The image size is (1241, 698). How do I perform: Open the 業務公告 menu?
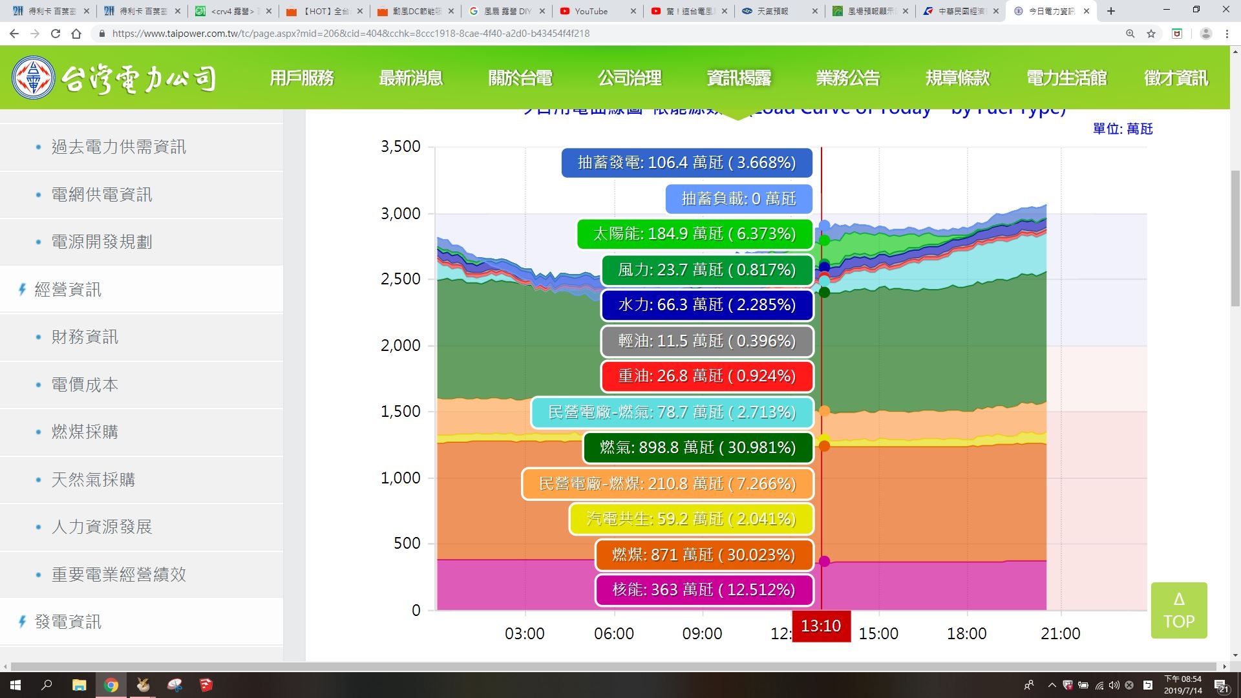(x=848, y=78)
